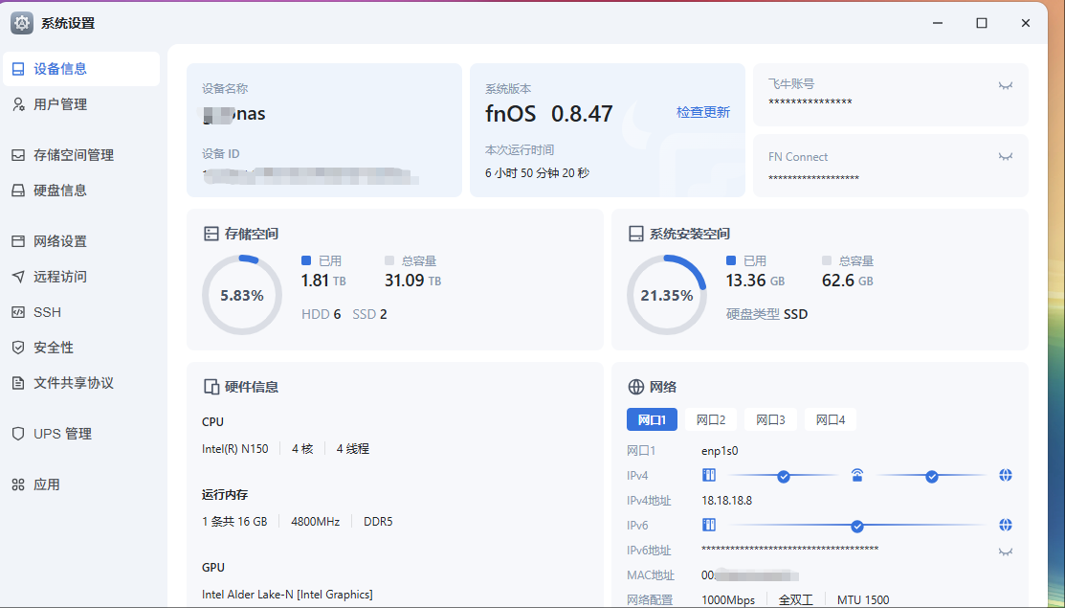Open 远程访问 in the sidebar
Viewport: 1065px width, 608px height.
(80, 277)
